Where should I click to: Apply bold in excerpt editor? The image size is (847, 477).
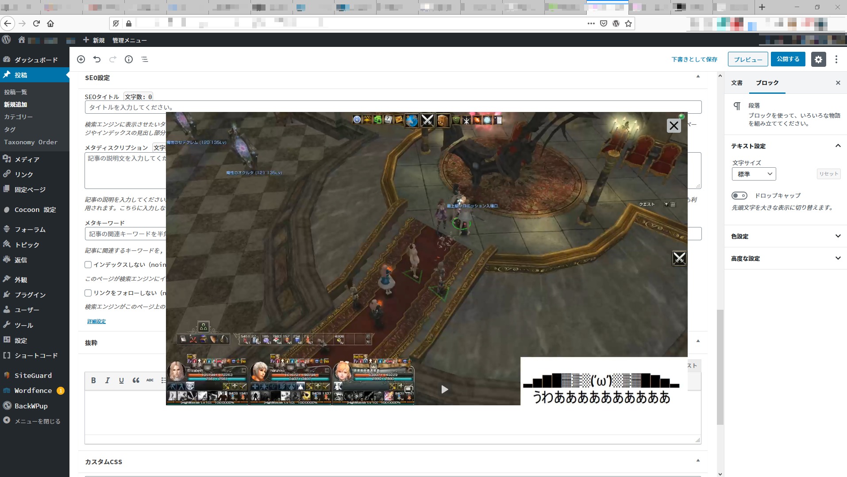pyautogui.click(x=93, y=380)
